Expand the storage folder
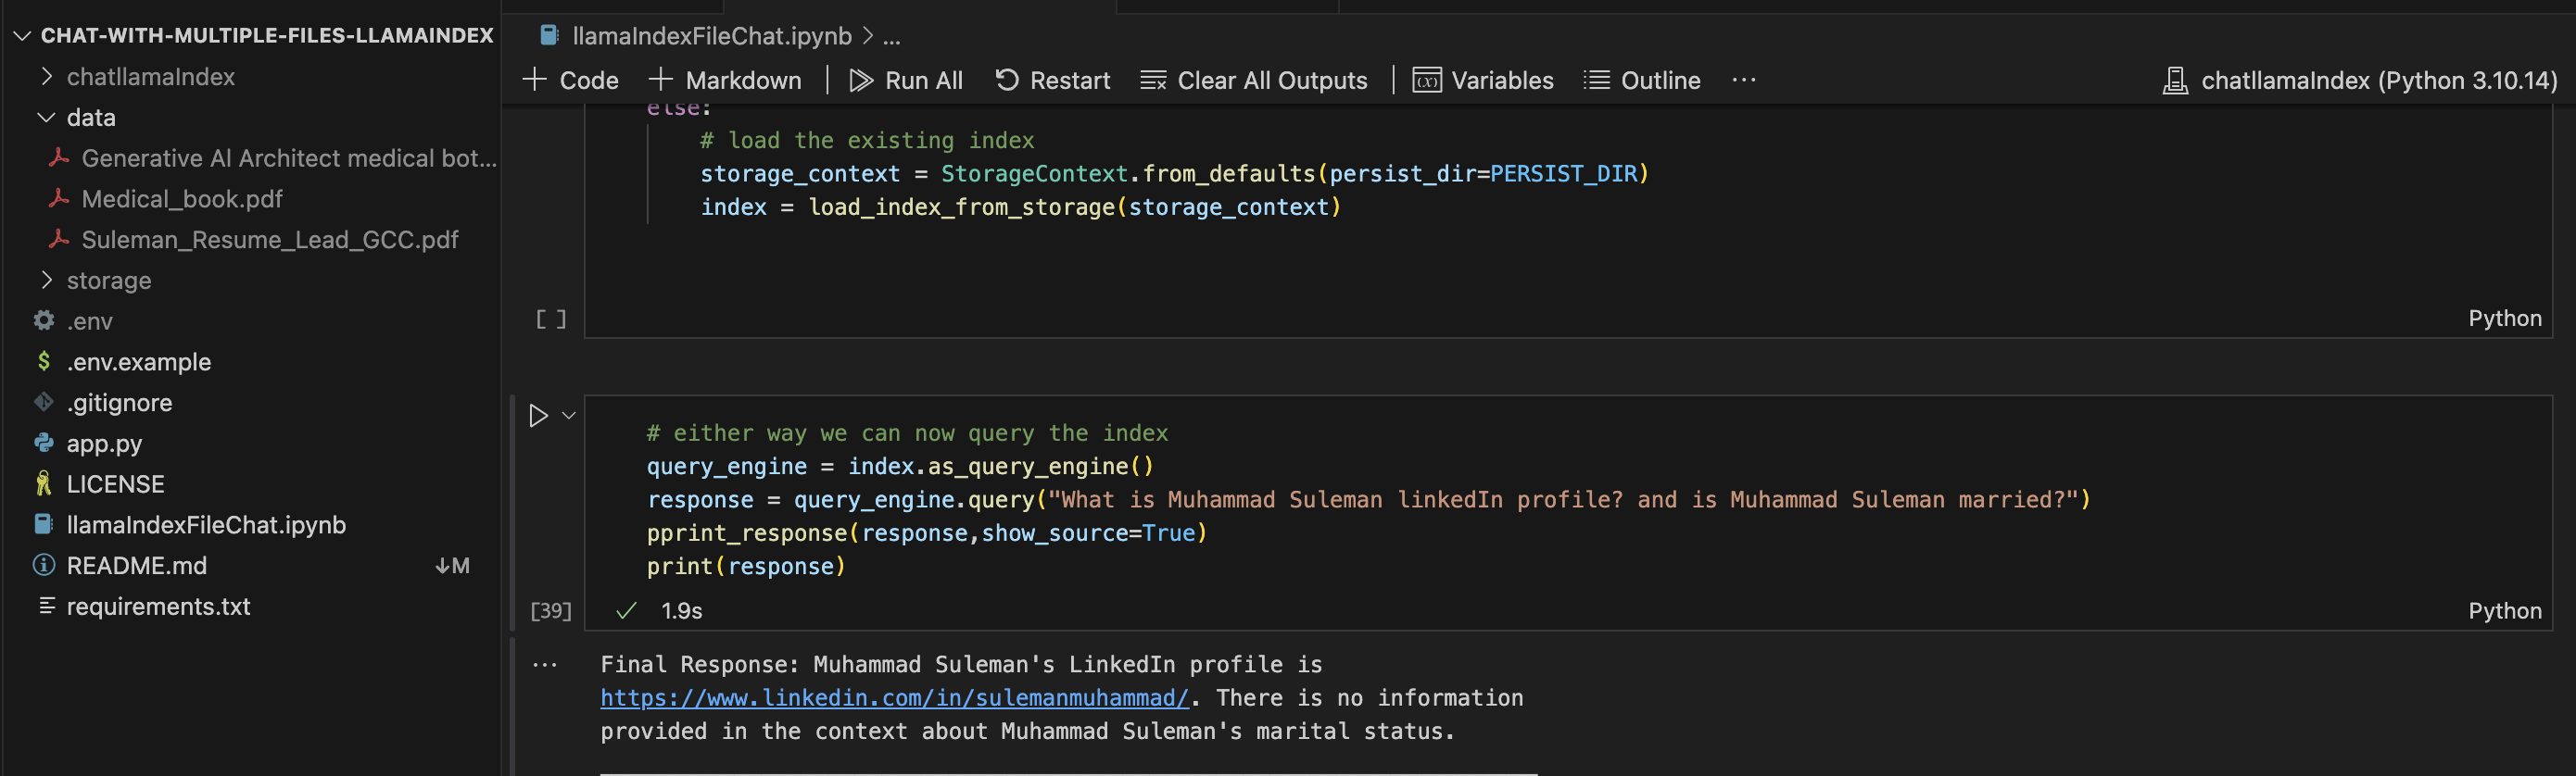The width and height of the screenshot is (2576, 776). tap(108, 281)
